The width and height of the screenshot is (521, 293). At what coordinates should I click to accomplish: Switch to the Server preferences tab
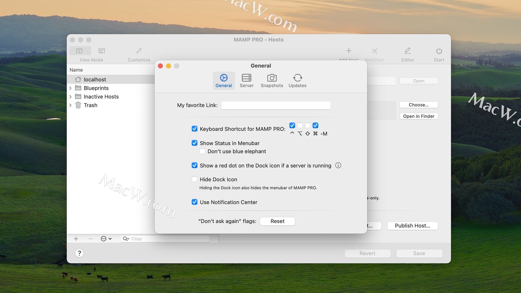[x=246, y=81]
